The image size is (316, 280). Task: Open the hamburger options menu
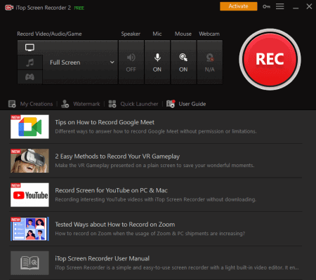pyautogui.click(x=279, y=6)
